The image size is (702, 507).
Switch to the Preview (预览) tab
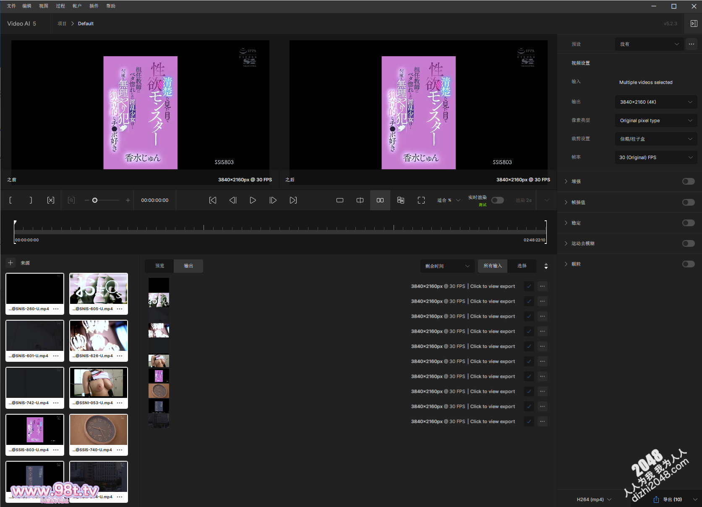pos(159,266)
